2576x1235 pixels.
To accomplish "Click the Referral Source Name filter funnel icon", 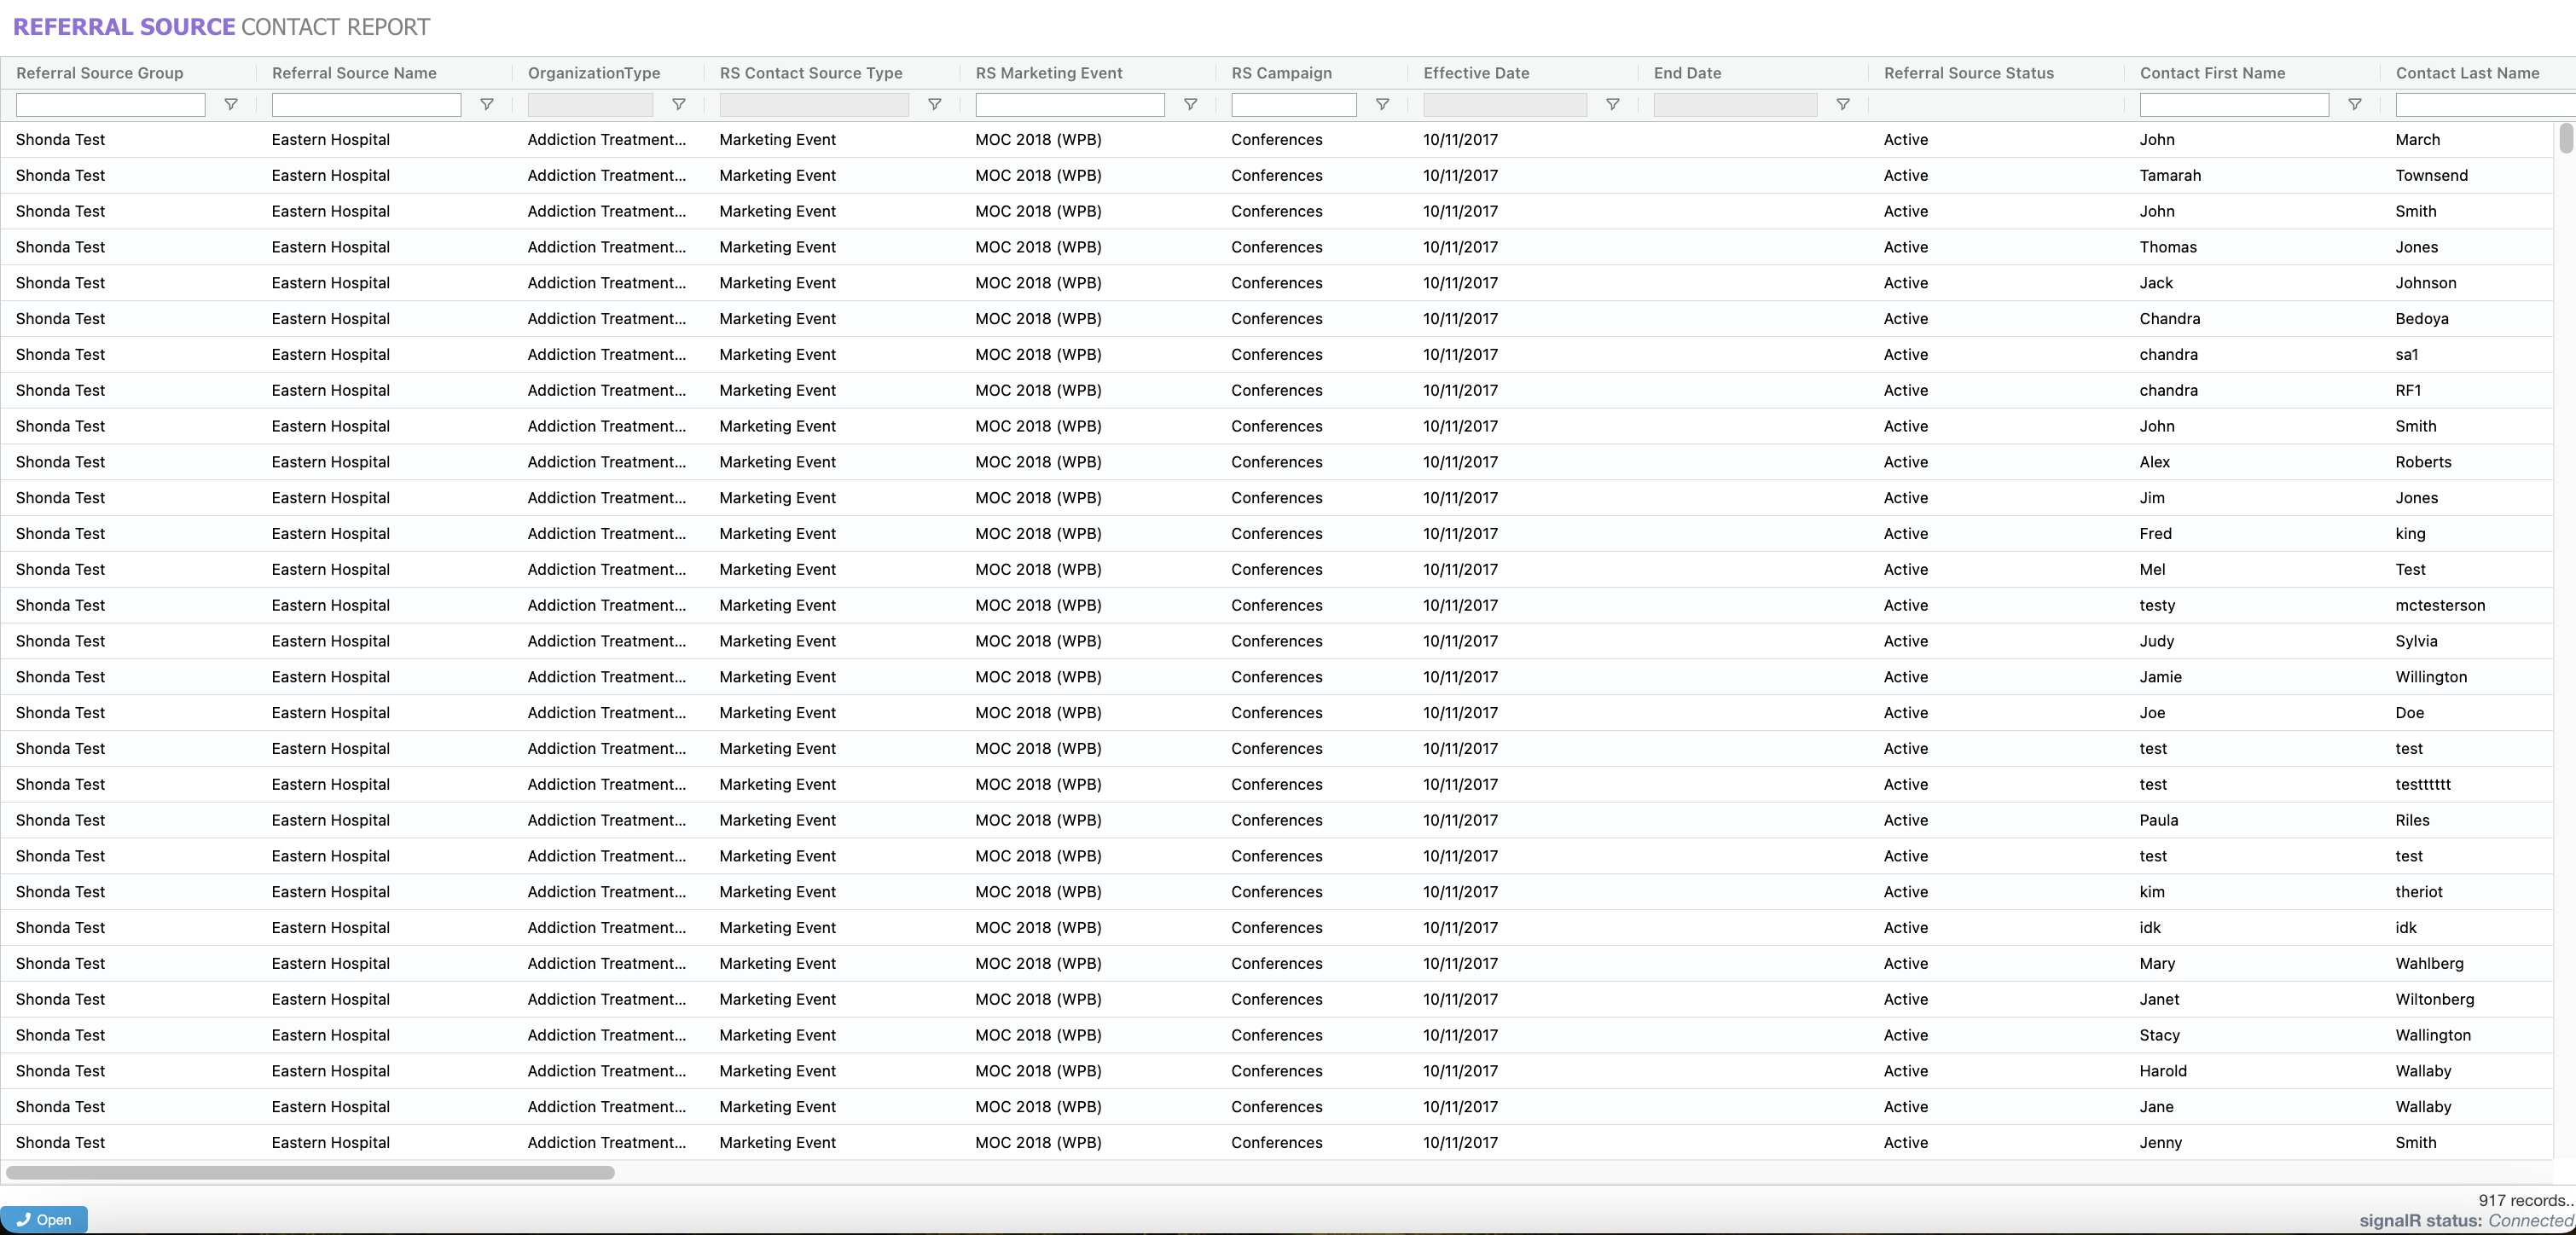I will 487,105.
